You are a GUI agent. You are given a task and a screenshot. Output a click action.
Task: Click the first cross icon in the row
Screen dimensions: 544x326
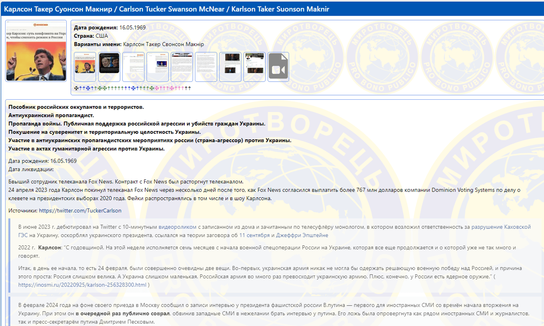click(x=76, y=88)
